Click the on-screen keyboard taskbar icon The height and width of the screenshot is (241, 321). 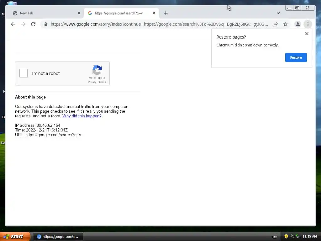click(x=275, y=237)
